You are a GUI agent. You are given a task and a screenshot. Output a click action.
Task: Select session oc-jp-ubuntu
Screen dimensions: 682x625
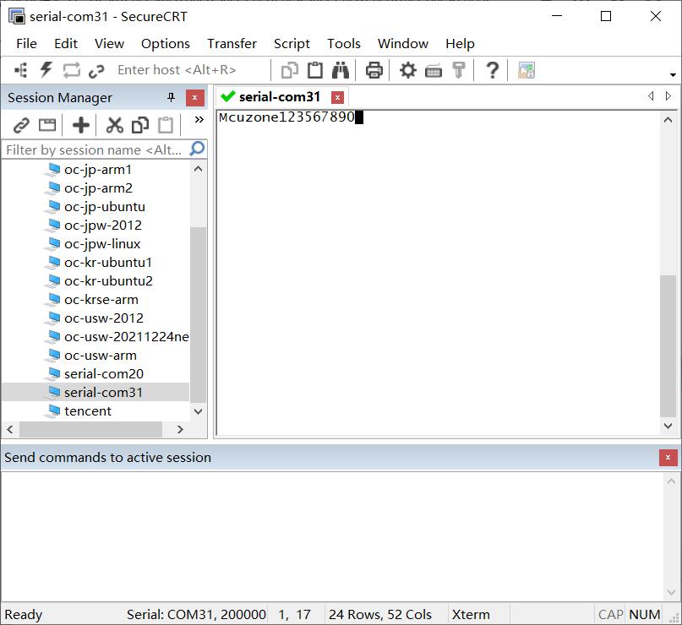pyautogui.click(x=105, y=206)
